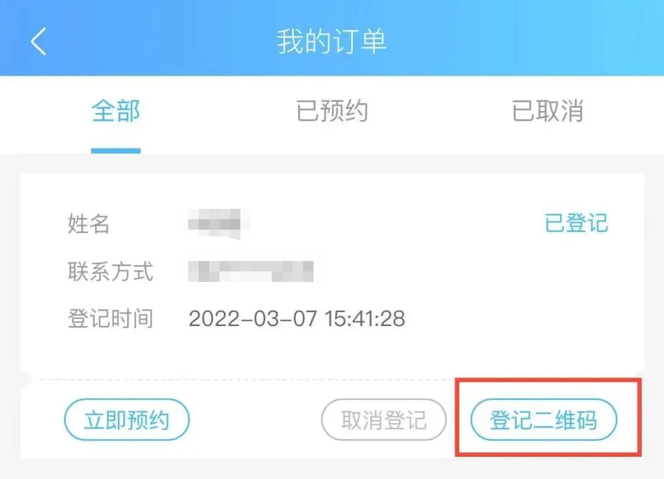Click the dashed divider in the order card
Screen dimensions: 664x479
[x=246, y=380]
